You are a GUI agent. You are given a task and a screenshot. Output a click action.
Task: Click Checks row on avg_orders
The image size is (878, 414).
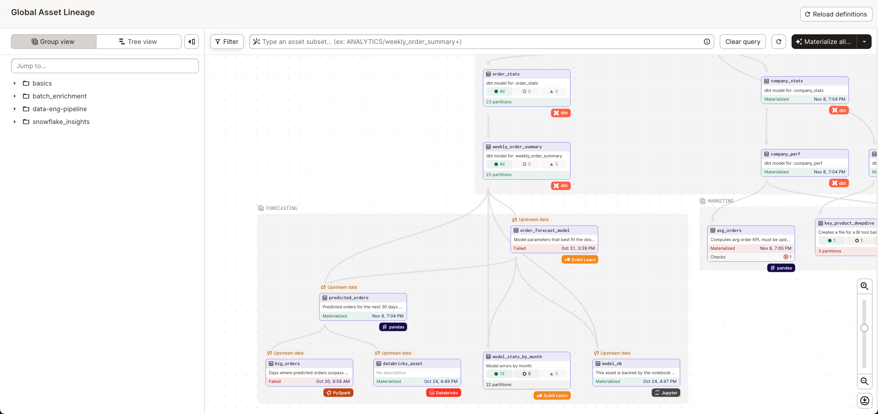click(x=751, y=257)
